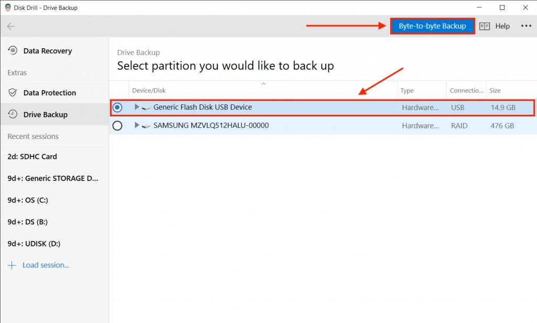Open the Data Recovery section
This screenshot has height=323, width=537.
pos(55,51)
